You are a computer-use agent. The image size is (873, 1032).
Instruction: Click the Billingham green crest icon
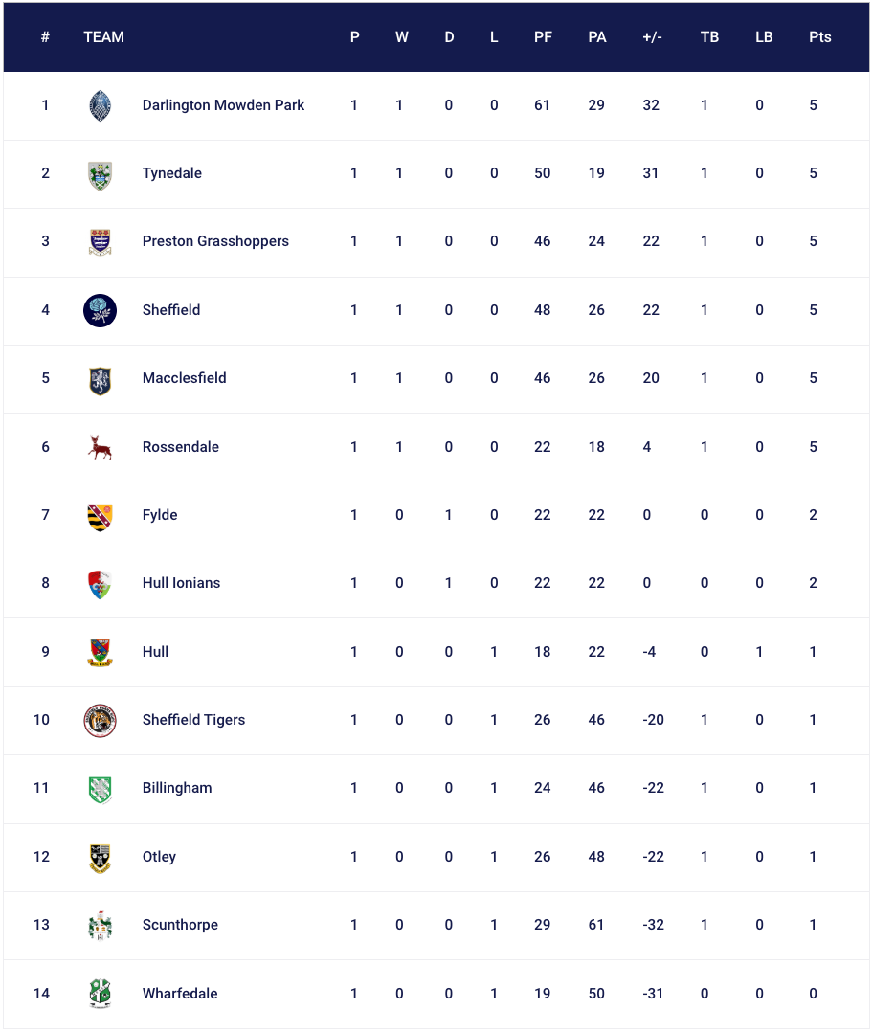click(x=100, y=789)
